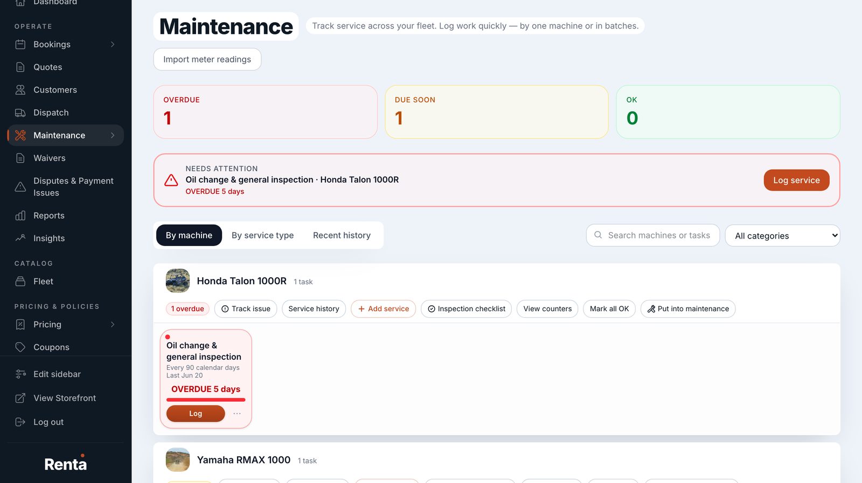Expand the Bookings submenu chevron
This screenshot has width=862, height=483.
[x=113, y=44]
